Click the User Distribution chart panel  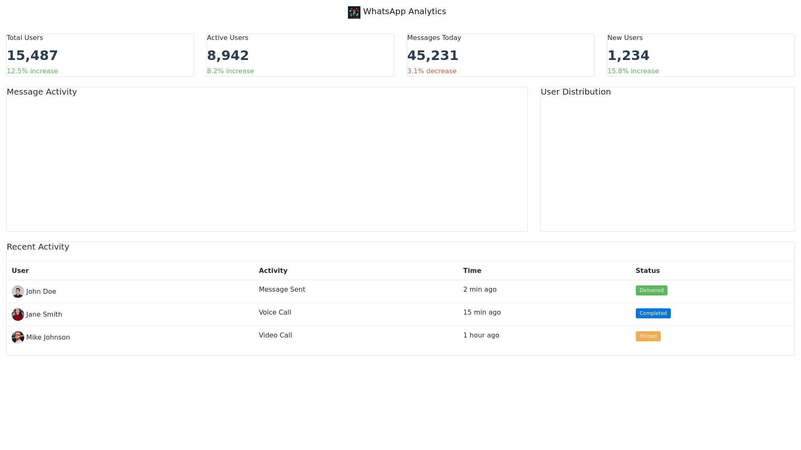point(667,162)
